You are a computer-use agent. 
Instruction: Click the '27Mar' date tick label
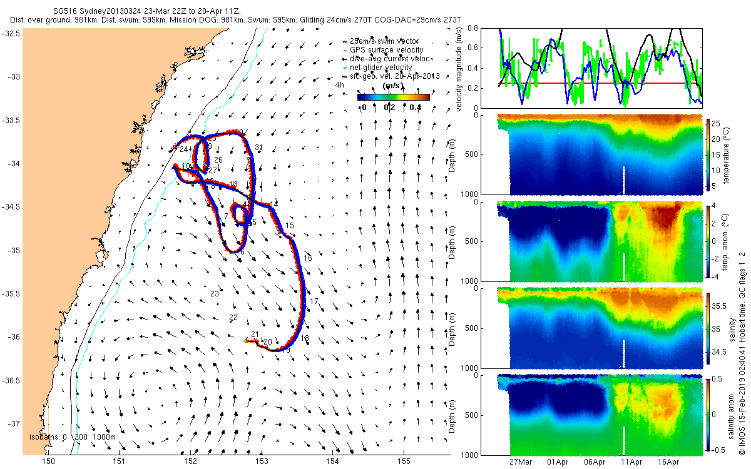coord(521,462)
